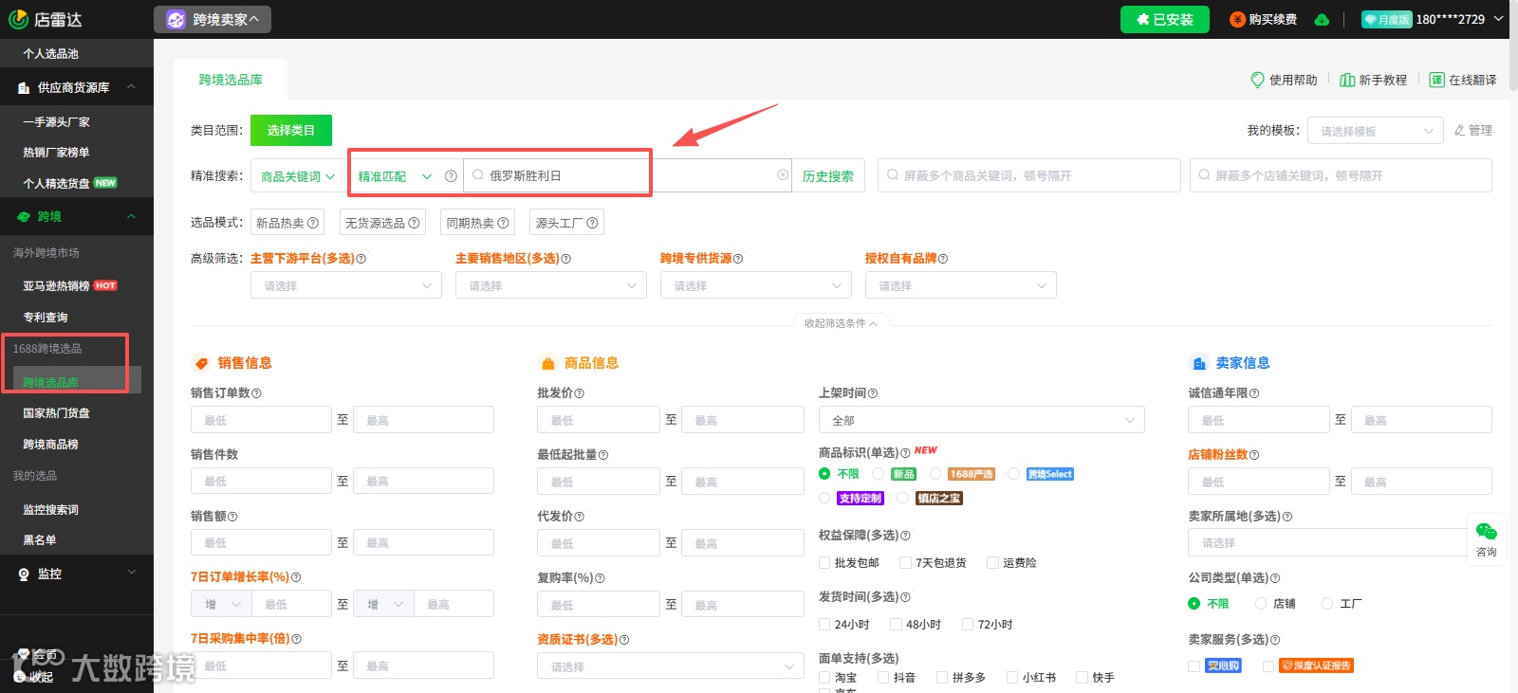Choose 工厂 company type radio button
This screenshot has height=693, width=1518.
pyautogui.click(x=1327, y=604)
